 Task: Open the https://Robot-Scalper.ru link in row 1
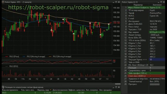[138, 8]
